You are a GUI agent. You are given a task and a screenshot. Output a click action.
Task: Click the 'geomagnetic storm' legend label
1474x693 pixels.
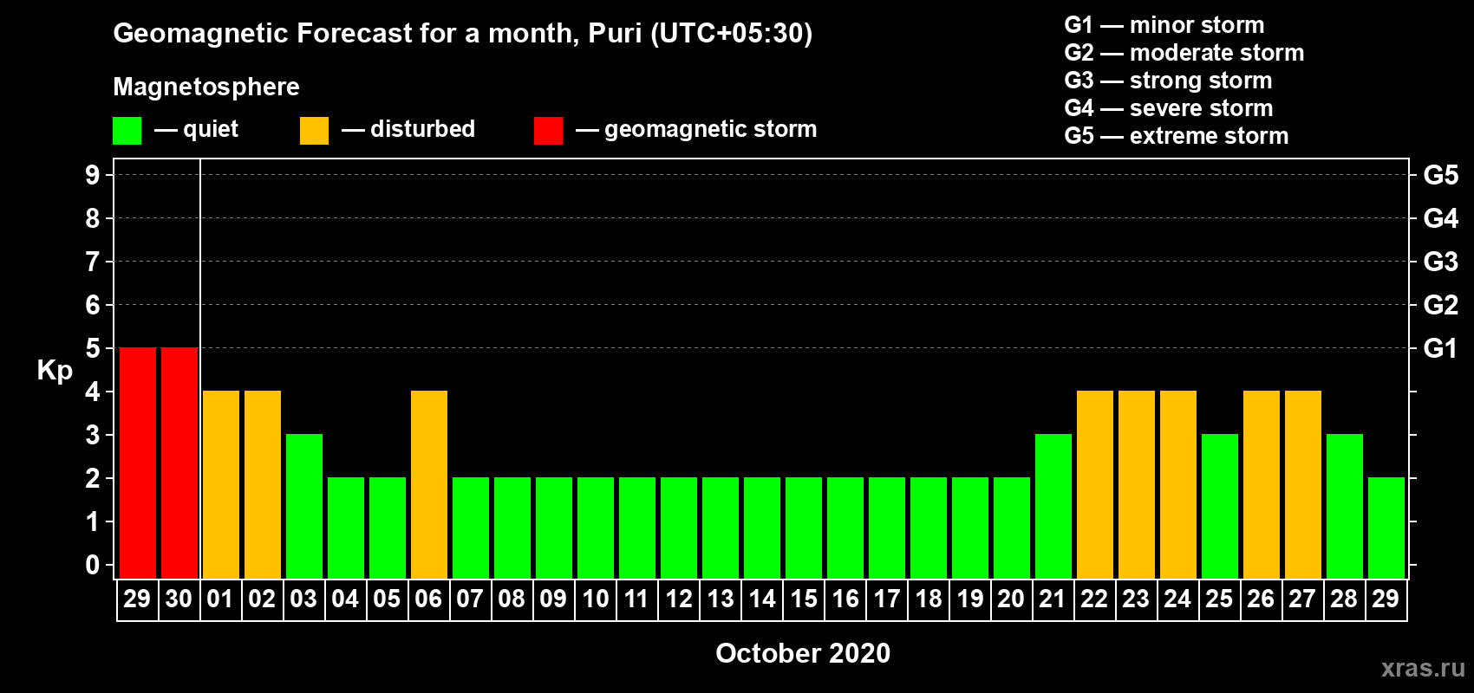pos(710,129)
